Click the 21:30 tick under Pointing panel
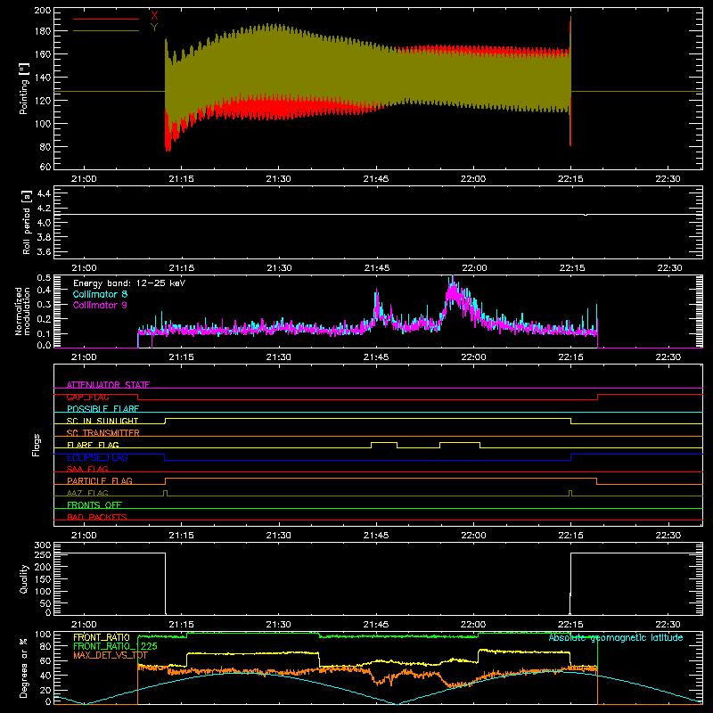Viewport: 713px width, 713px height. 279,179
